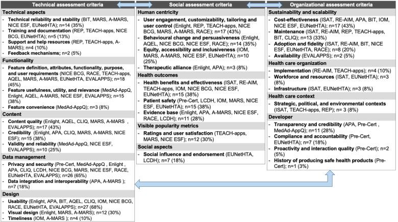Viewport: 398px width, 222px height.
Task: Select the 'Technical aspects' section heading
Action: 24,12
